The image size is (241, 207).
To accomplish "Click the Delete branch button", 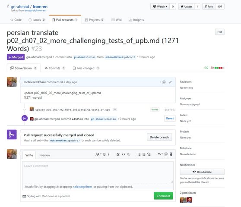I will pos(159,137).
